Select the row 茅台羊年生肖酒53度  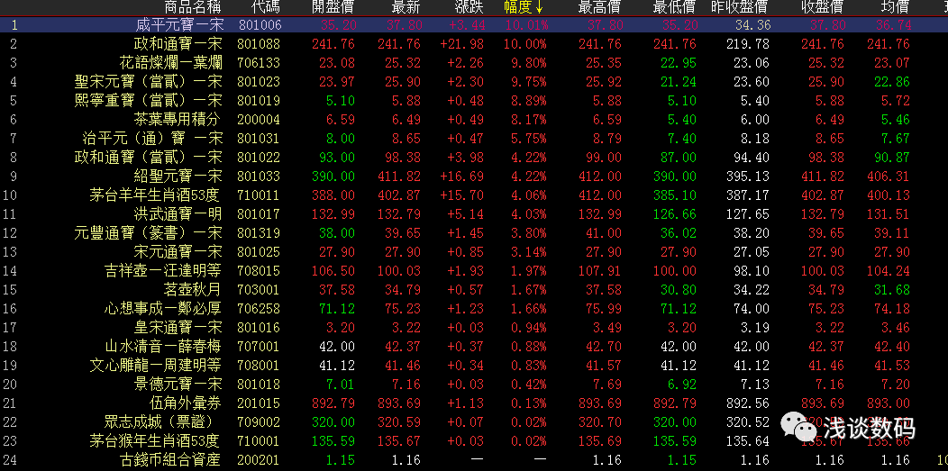point(474,195)
